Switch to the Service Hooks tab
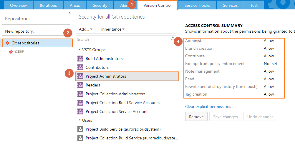This screenshot has height=150, width=295. coord(197,5)
